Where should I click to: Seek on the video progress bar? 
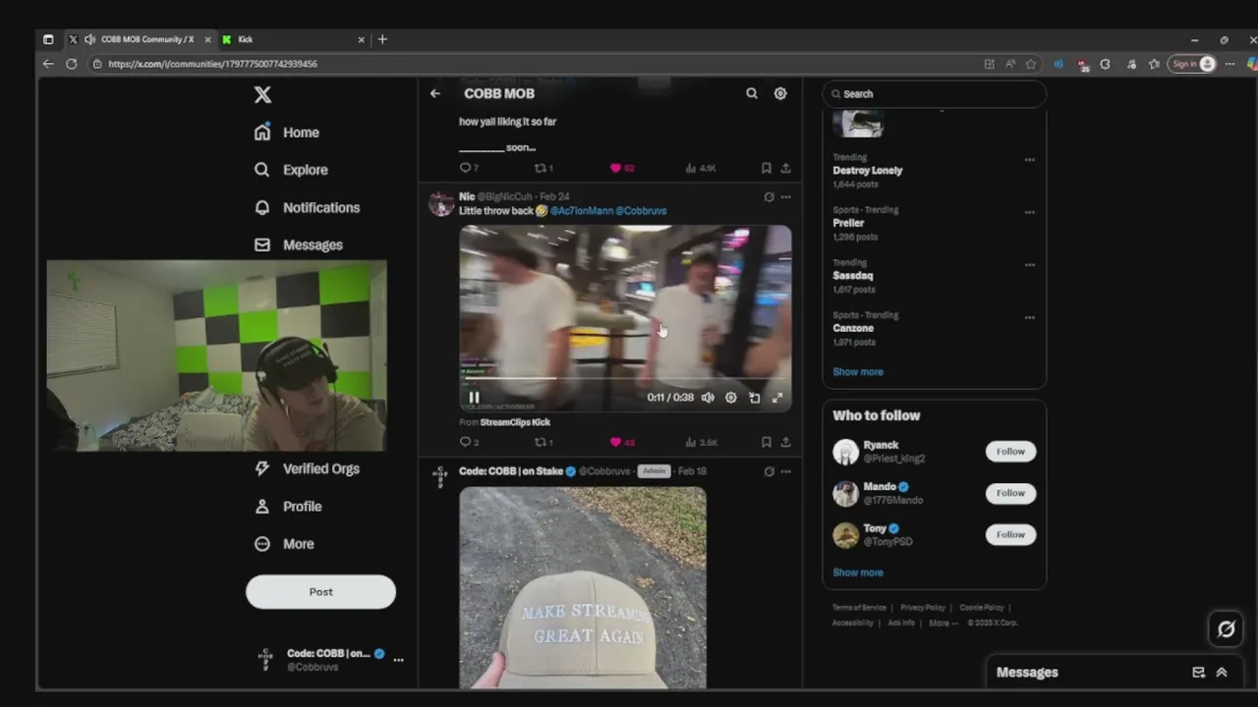point(625,378)
